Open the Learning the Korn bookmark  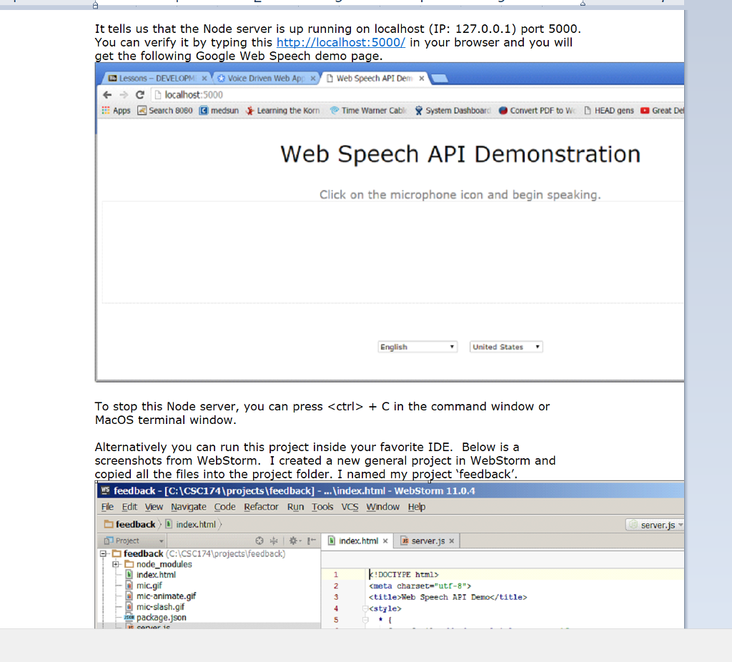pyautogui.click(x=283, y=111)
